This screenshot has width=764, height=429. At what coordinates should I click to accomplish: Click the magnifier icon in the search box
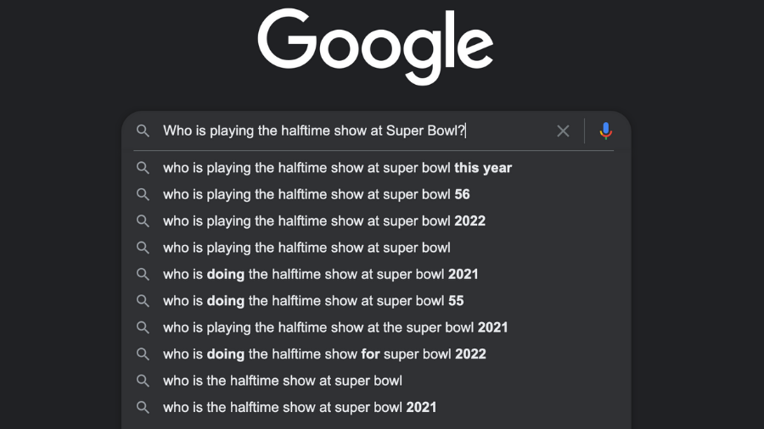pyautogui.click(x=143, y=131)
